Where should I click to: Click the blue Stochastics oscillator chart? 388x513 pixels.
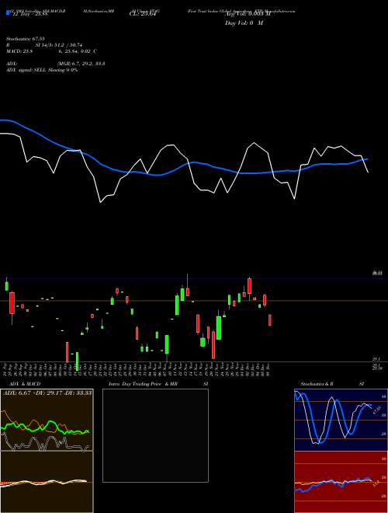point(341,420)
